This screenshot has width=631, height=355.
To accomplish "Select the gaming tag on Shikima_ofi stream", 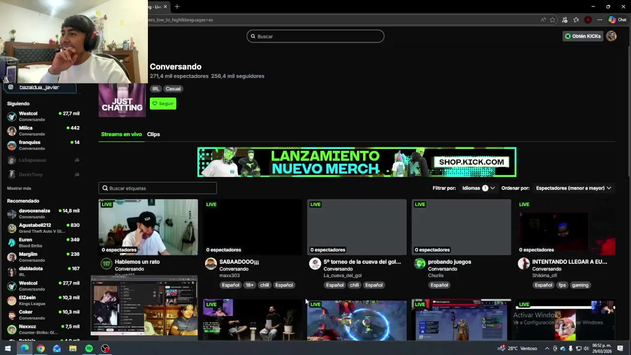I will [x=580, y=285].
